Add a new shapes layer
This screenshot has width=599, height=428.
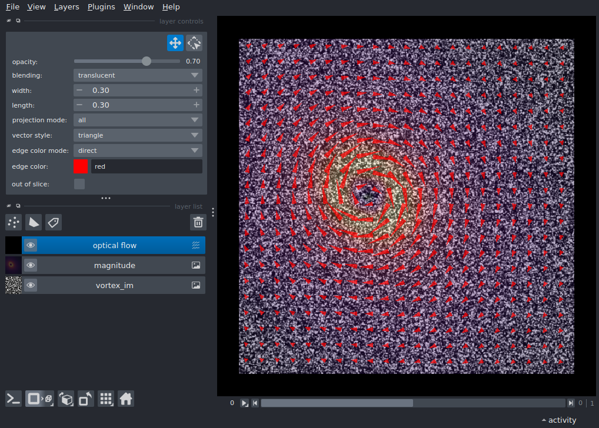point(34,222)
